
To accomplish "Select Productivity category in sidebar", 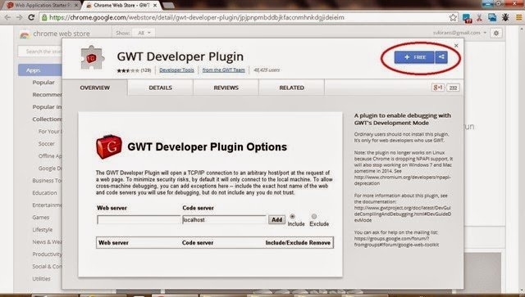I will (48, 254).
